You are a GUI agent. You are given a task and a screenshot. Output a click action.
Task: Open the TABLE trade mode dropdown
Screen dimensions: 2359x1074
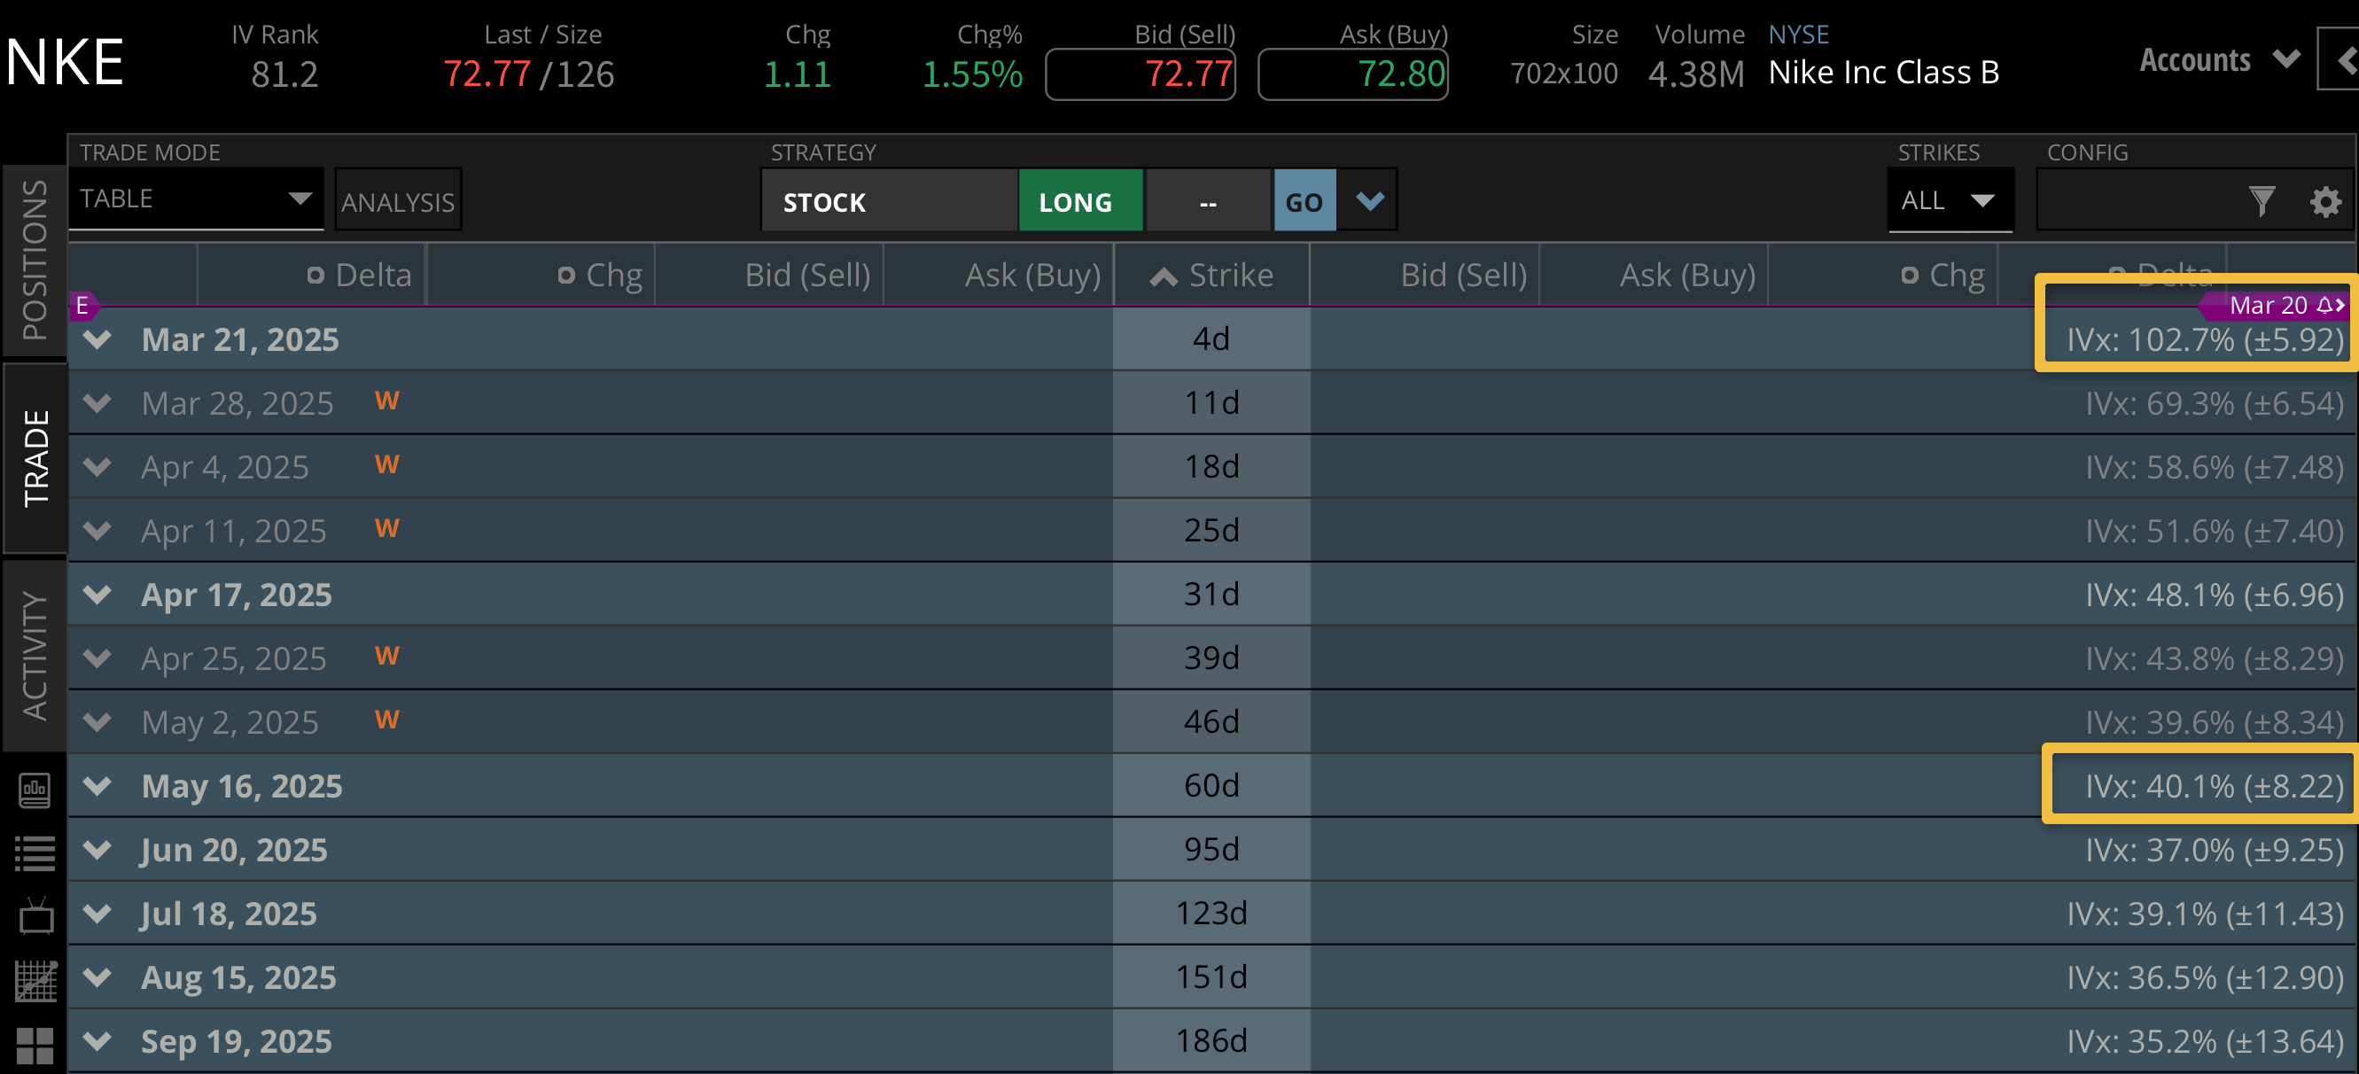[x=196, y=198]
